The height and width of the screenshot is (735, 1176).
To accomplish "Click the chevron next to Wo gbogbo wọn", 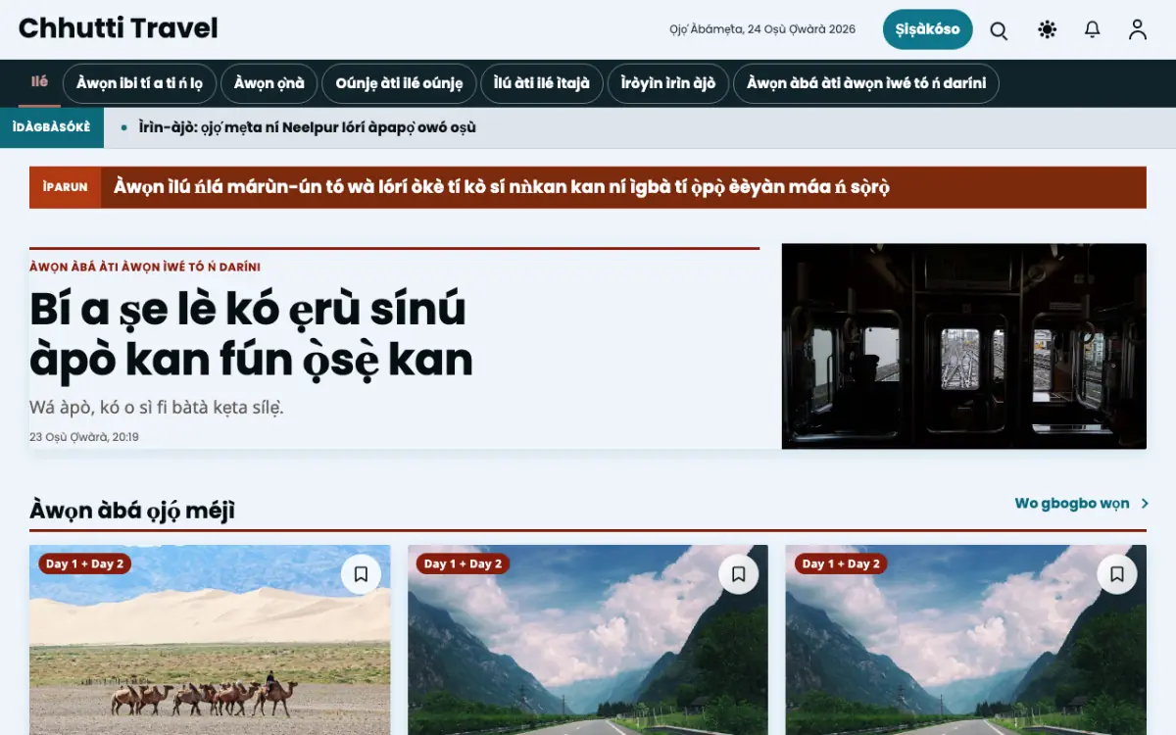I will pos(1144,504).
